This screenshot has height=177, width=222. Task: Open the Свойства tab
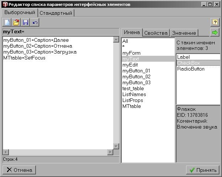click(156, 33)
